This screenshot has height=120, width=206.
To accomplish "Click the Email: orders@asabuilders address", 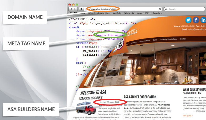I will 194,29.
